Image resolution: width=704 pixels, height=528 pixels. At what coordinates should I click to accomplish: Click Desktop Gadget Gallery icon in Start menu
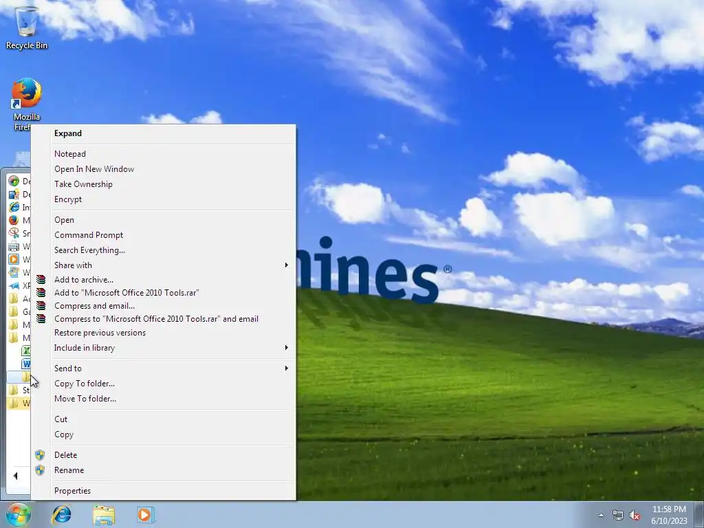(14, 194)
